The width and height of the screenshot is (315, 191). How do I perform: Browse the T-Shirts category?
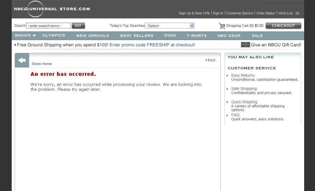(197, 36)
